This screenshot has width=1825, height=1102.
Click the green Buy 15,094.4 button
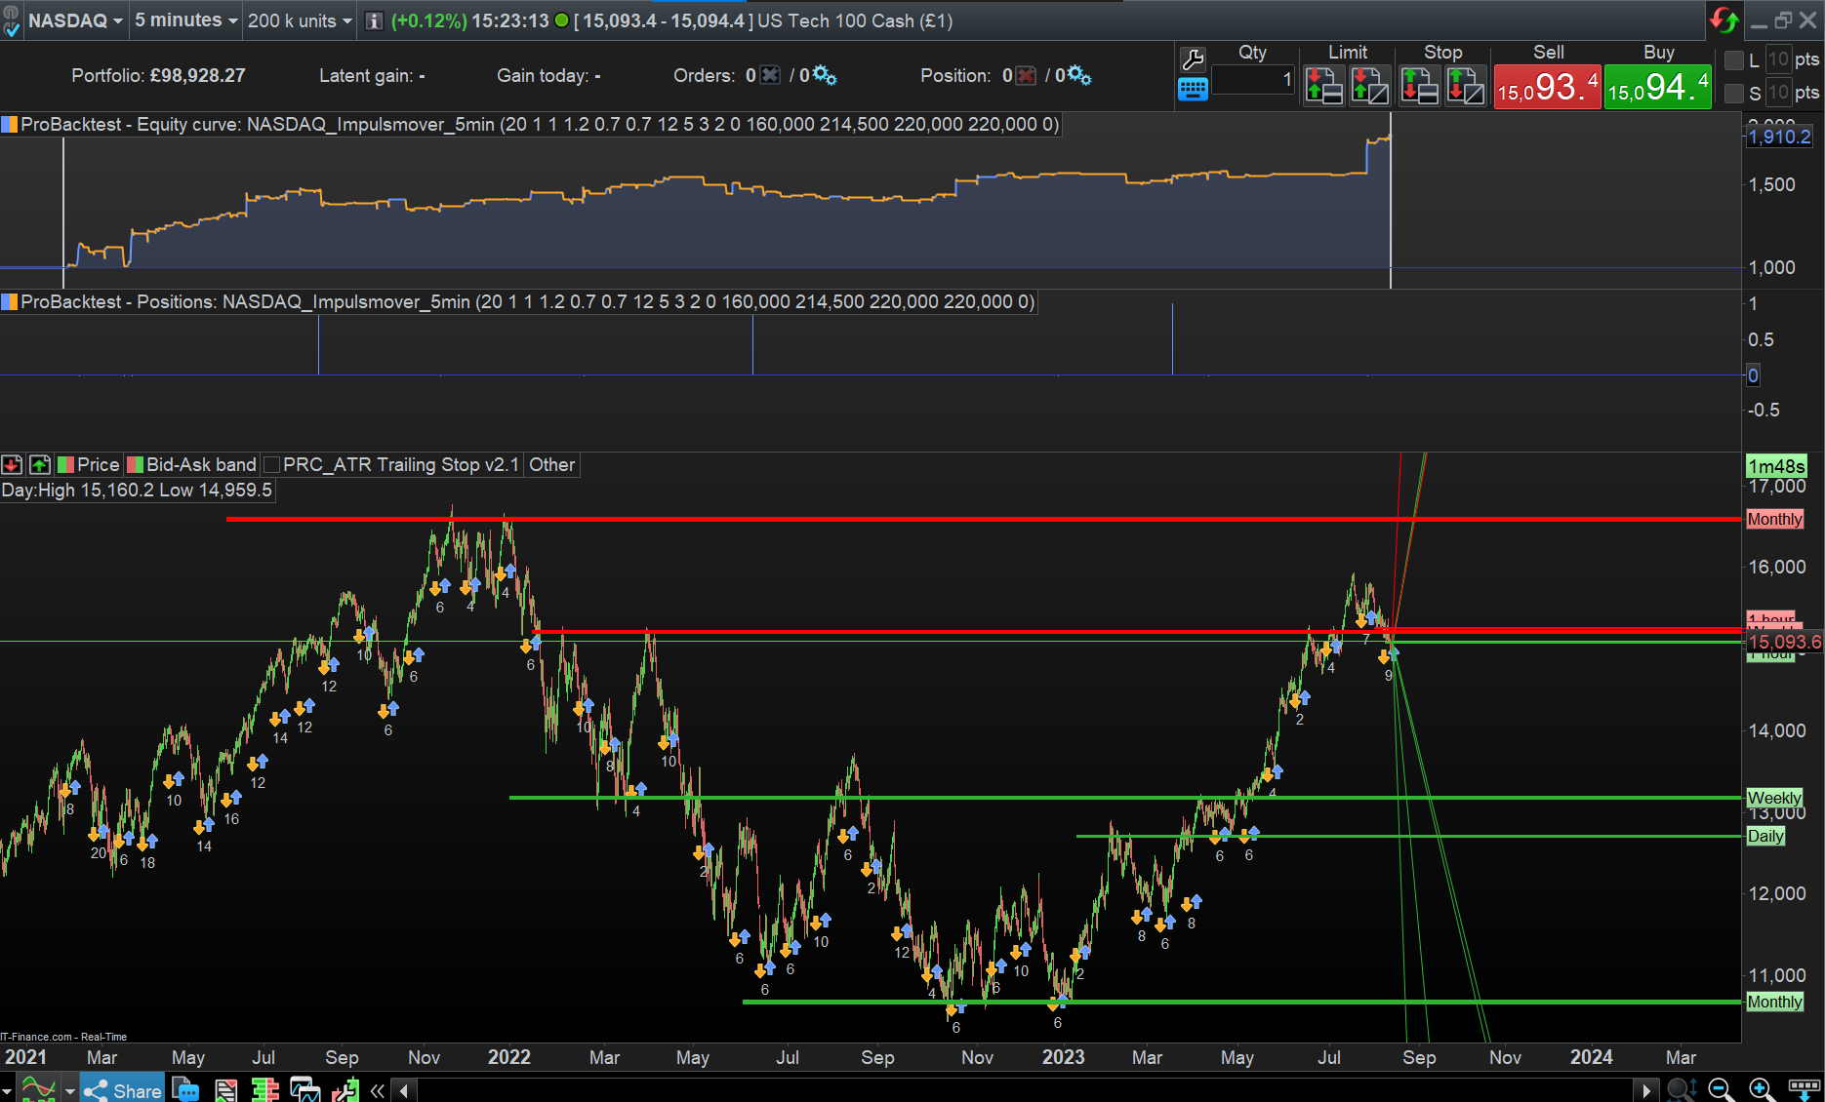[x=1657, y=86]
